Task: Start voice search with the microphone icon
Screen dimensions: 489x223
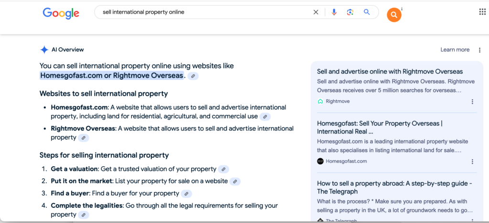Action: point(334,12)
